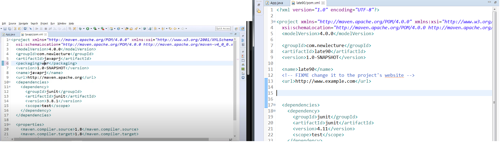Collapse the properties element on line 19
500x143 pixels.
coord(10,124)
